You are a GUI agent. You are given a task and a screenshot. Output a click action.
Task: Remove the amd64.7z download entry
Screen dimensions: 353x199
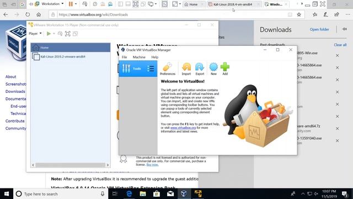coord(337,128)
